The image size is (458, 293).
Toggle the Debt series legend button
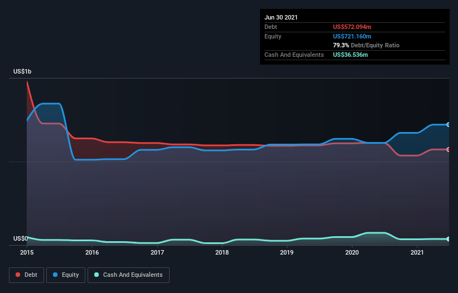[26, 275]
